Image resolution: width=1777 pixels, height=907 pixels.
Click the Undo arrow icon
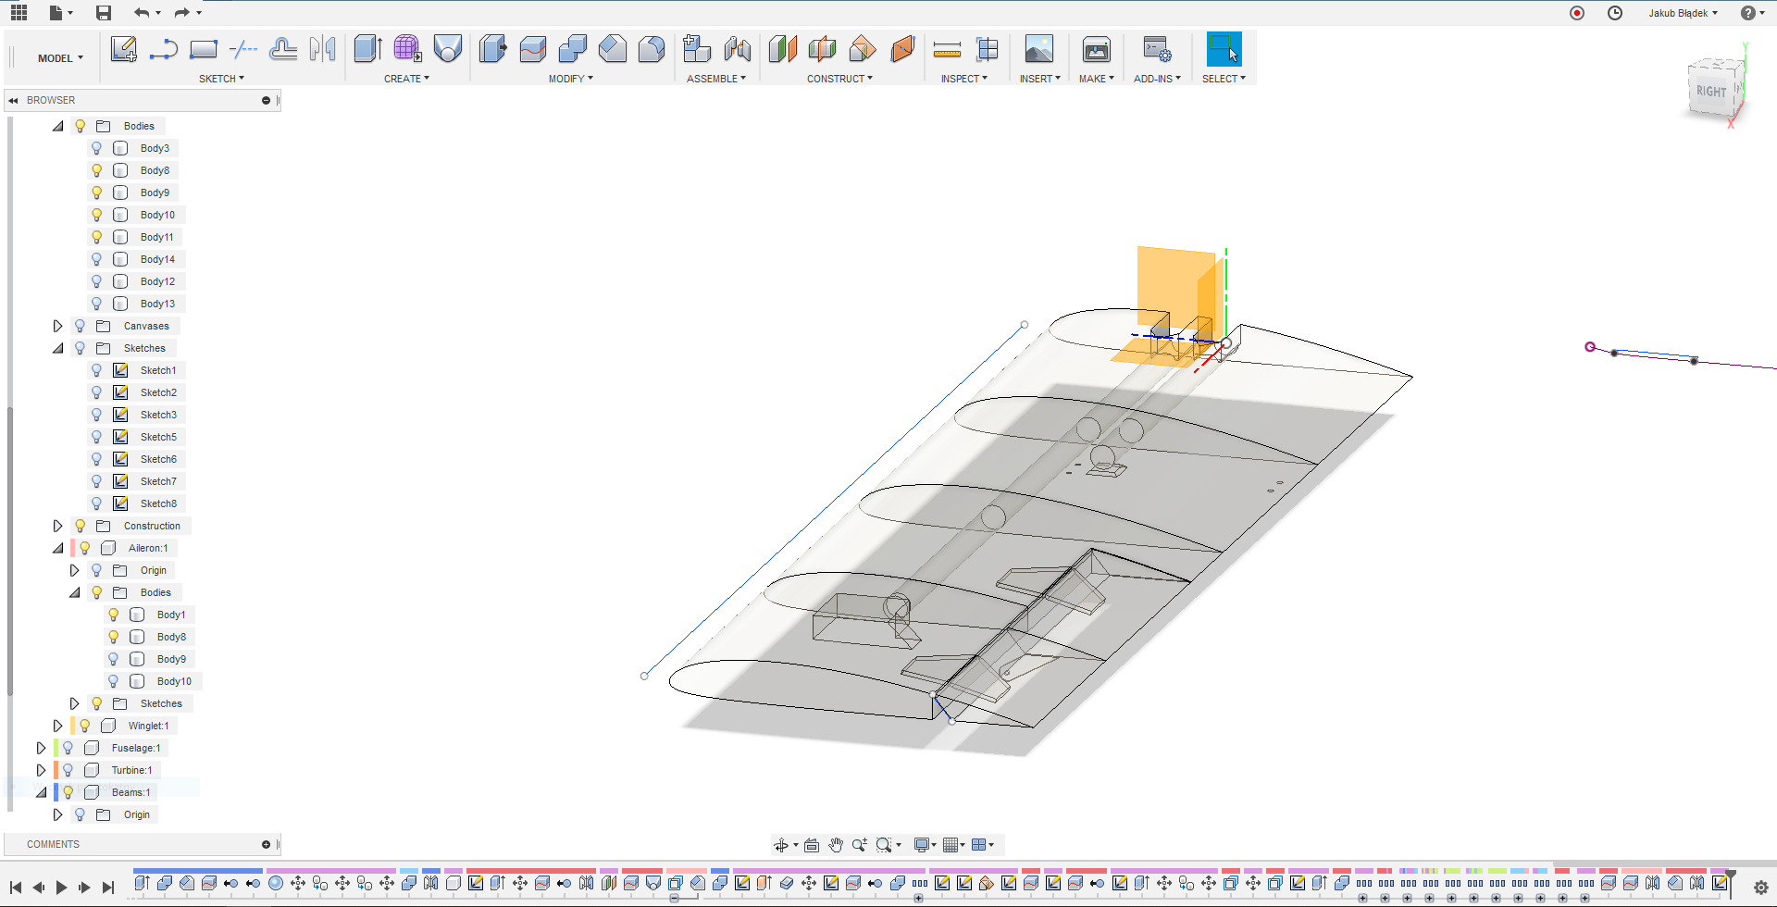141,13
